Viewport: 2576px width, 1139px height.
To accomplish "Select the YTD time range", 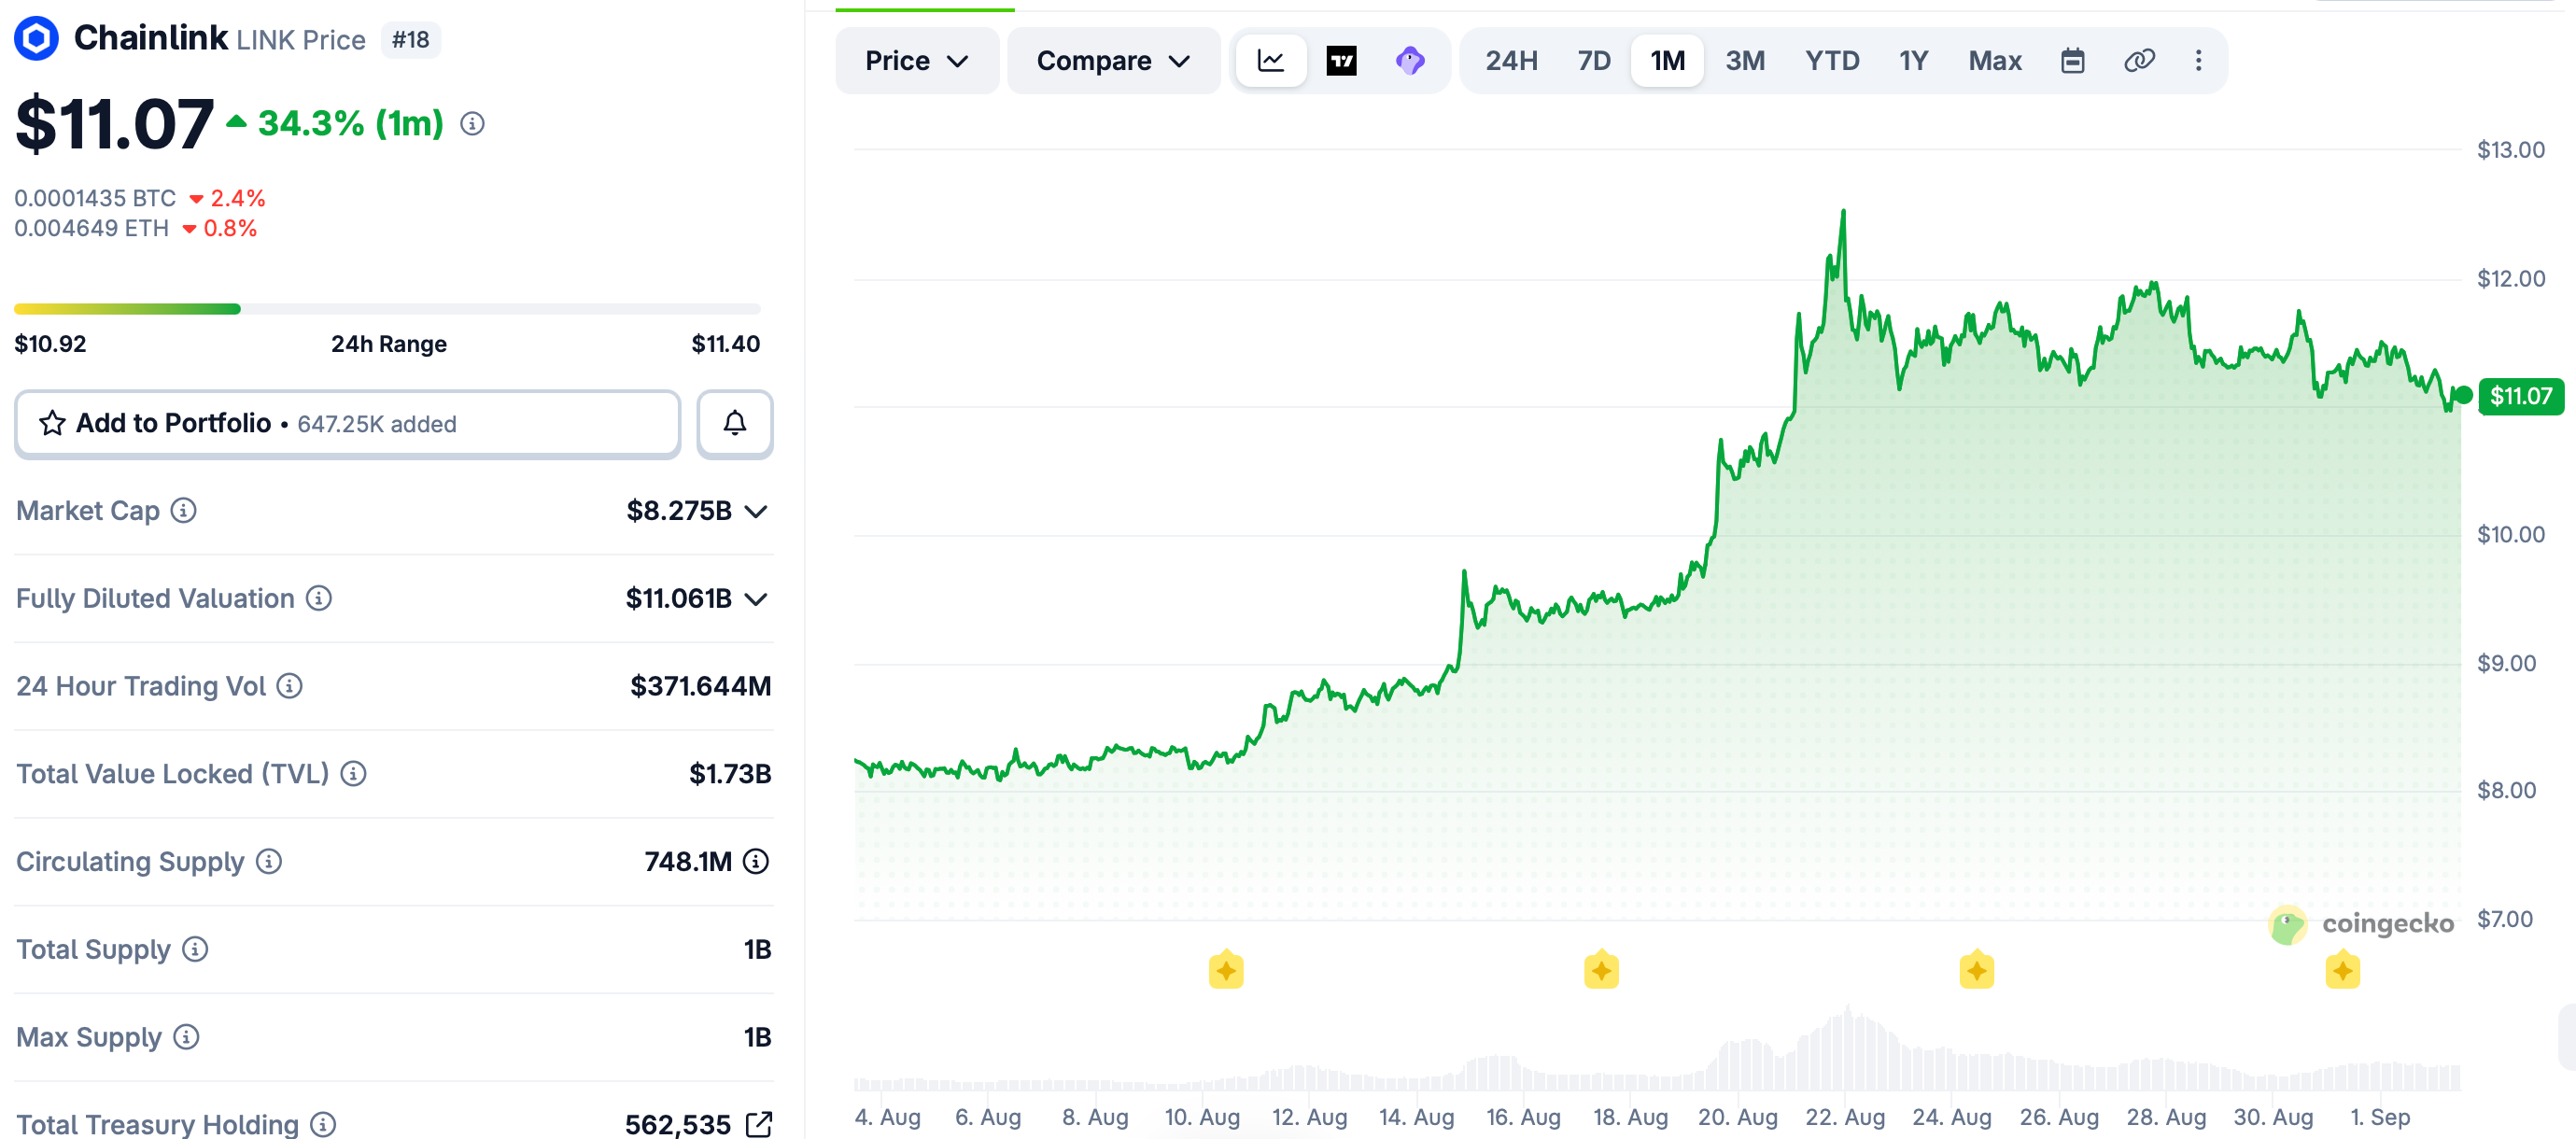I will point(1832,61).
